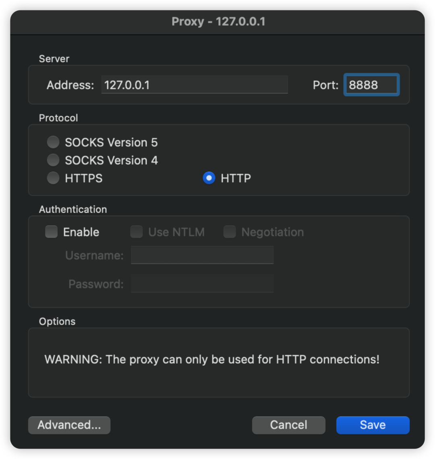Select SOCKS Version 5 protocol

click(53, 142)
